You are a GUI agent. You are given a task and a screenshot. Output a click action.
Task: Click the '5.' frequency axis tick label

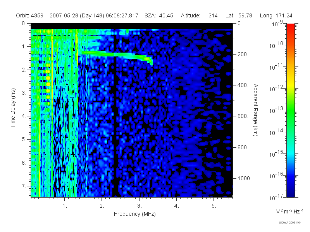coord(214,206)
